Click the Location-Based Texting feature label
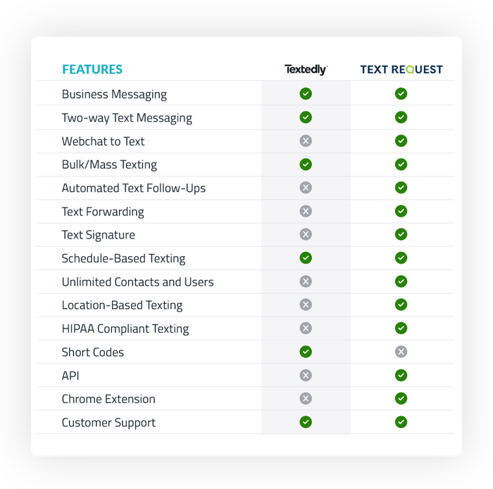 coord(122,305)
